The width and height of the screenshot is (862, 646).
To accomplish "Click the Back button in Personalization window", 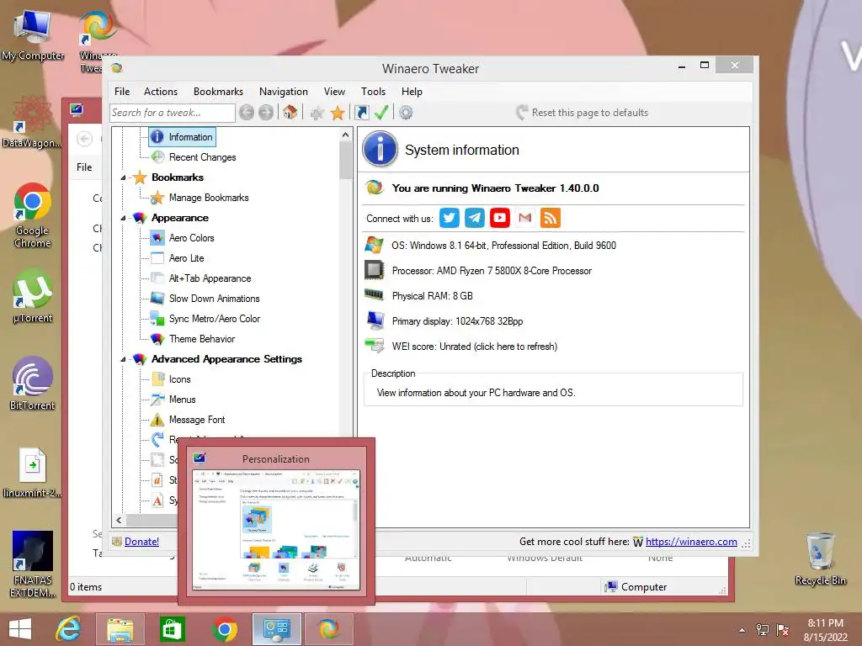I will [x=85, y=139].
